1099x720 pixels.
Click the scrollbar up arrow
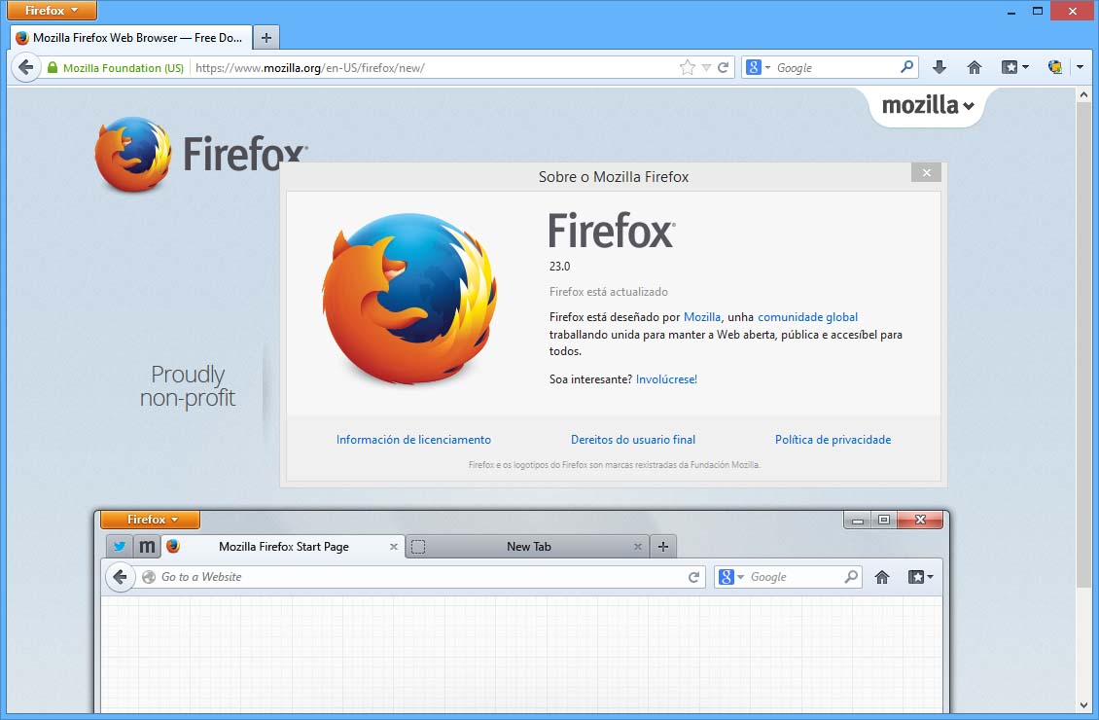pyautogui.click(x=1084, y=94)
